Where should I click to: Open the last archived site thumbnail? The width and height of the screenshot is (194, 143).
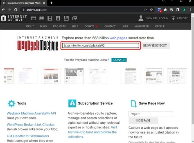point(177,76)
